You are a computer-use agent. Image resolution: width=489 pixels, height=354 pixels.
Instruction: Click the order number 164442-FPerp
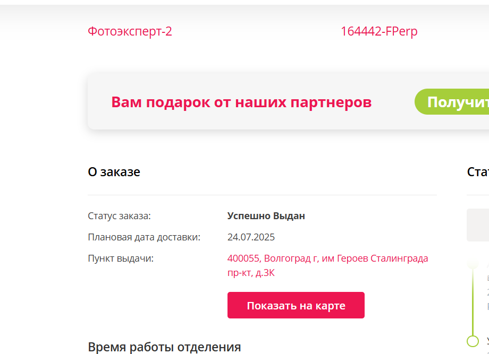(x=379, y=31)
